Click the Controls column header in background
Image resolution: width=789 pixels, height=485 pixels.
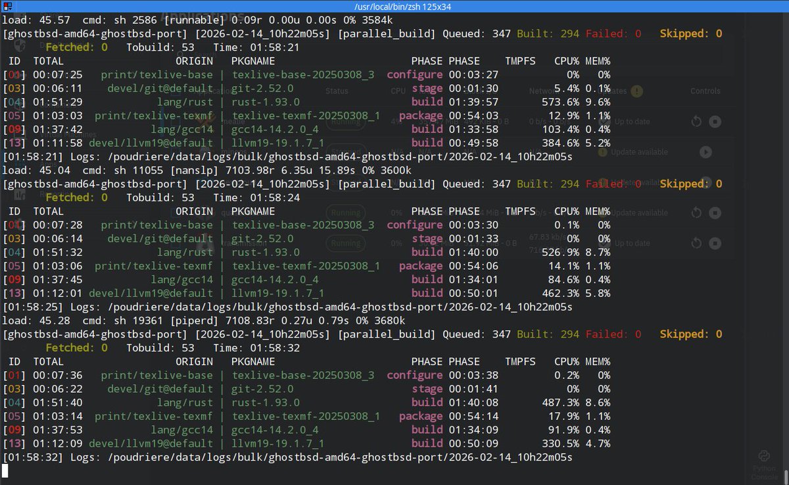(x=705, y=91)
